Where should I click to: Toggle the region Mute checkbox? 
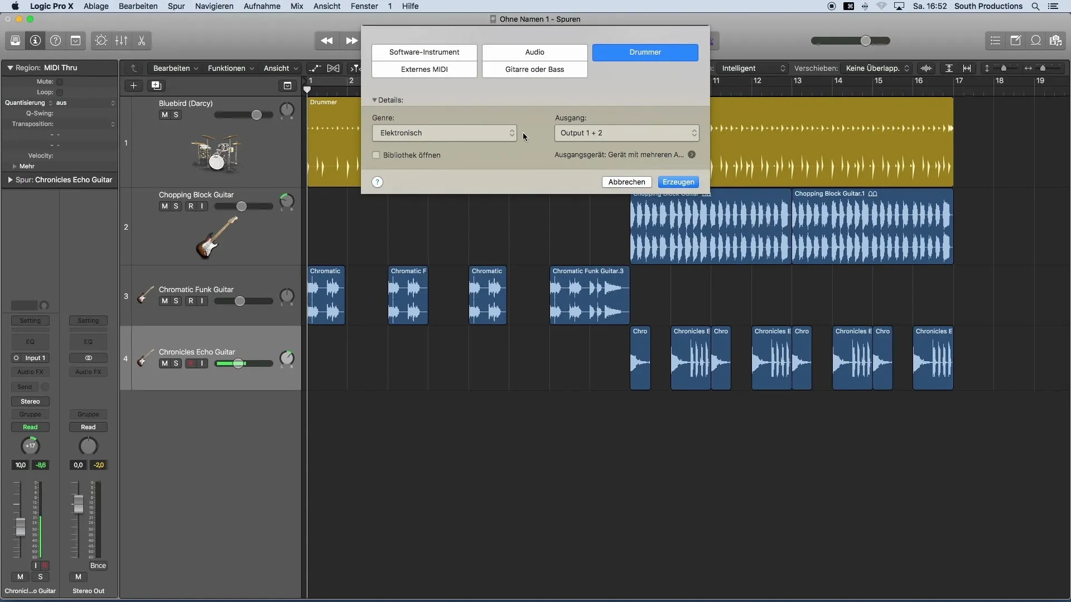pyautogui.click(x=60, y=81)
